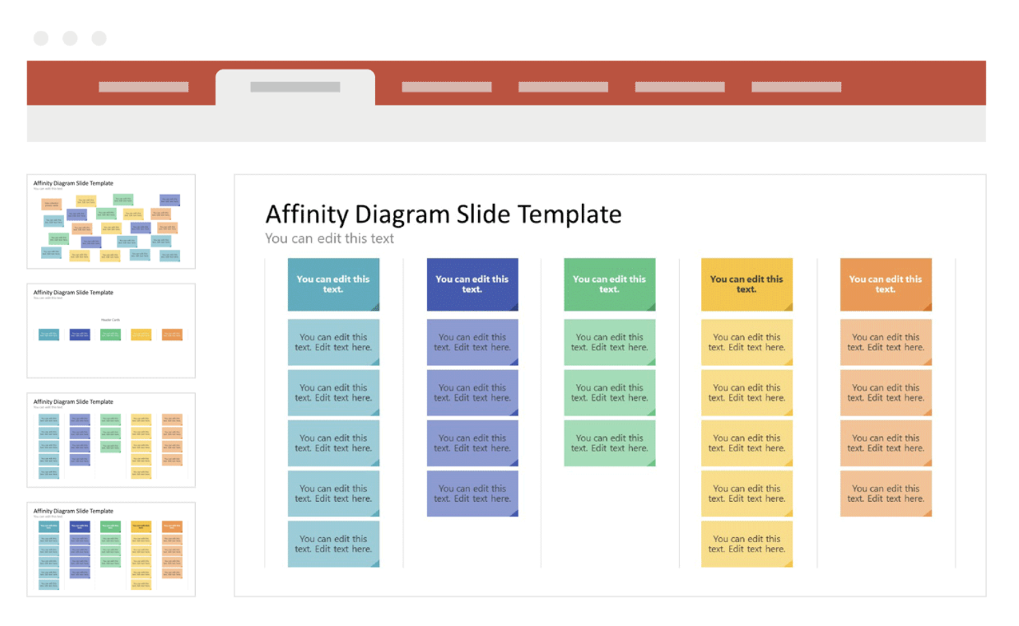
Task: Click the third gray window control circle
Action: tap(99, 38)
